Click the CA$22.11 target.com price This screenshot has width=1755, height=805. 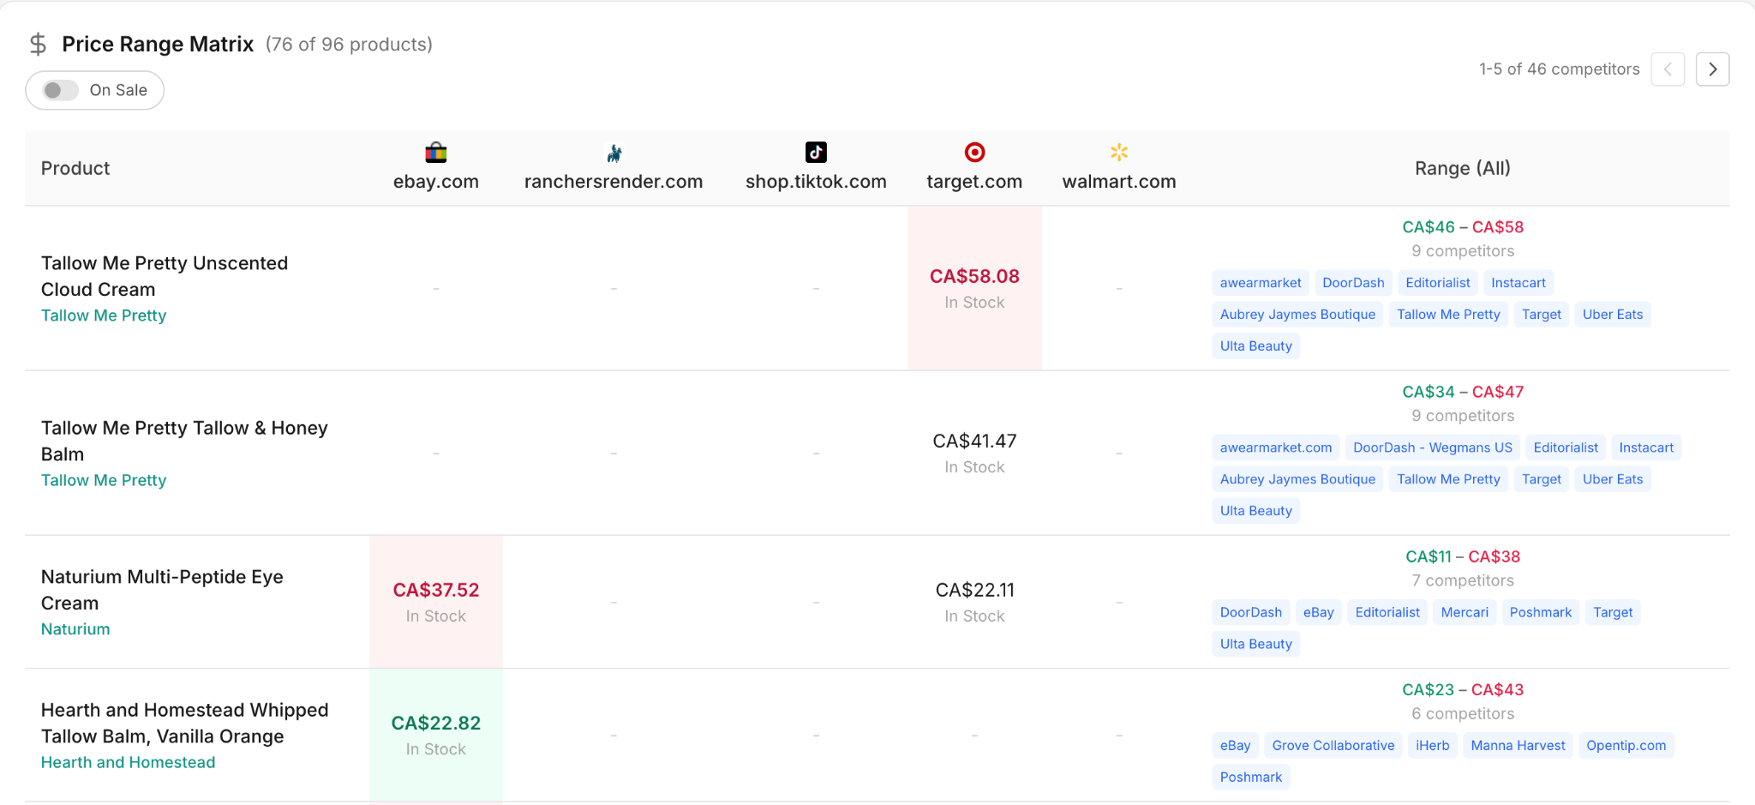(974, 591)
